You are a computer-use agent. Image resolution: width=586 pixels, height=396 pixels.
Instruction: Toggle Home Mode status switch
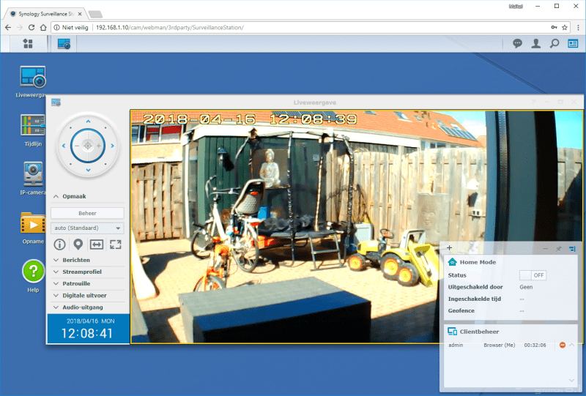pyautogui.click(x=533, y=275)
